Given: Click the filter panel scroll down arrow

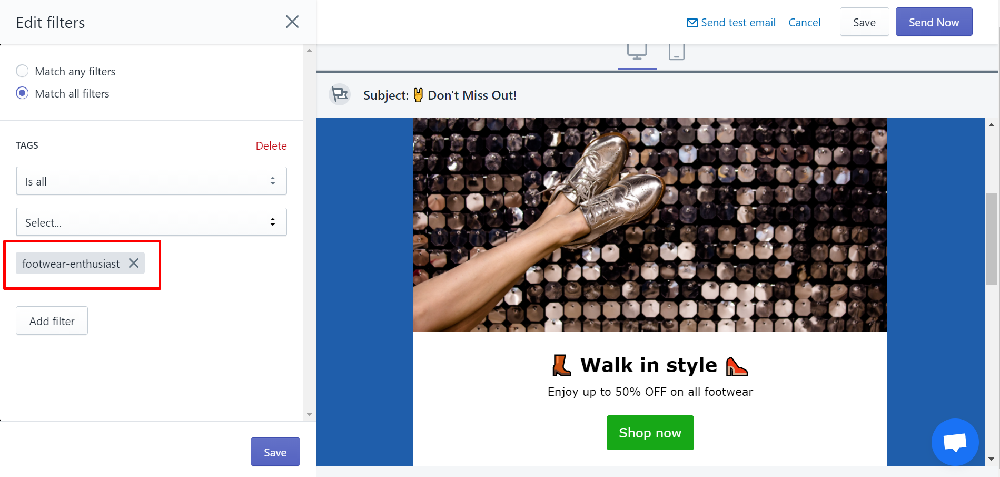Looking at the screenshot, I should pyautogui.click(x=309, y=414).
